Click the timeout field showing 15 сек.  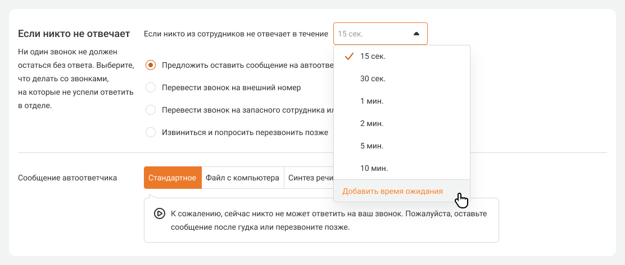tap(371, 34)
